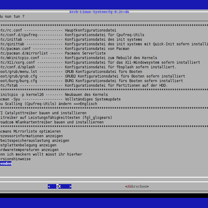Choose Hardwaretemperaturen anzeigen

(29, 150)
